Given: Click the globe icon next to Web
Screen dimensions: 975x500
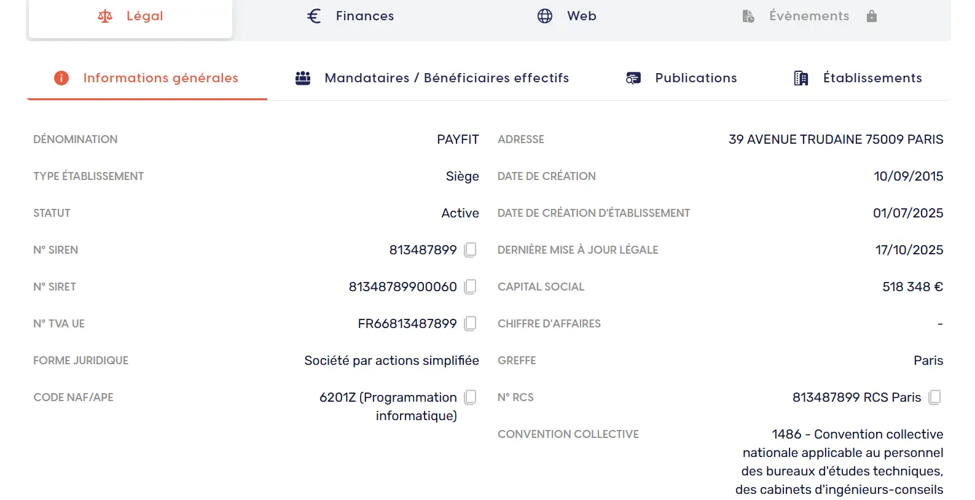Looking at the screenshot, I should click(544, 16).
